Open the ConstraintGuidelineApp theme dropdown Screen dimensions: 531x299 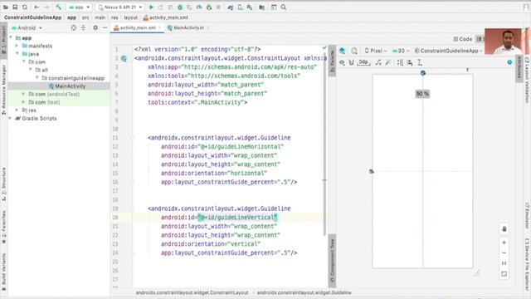tap(448, 51)
